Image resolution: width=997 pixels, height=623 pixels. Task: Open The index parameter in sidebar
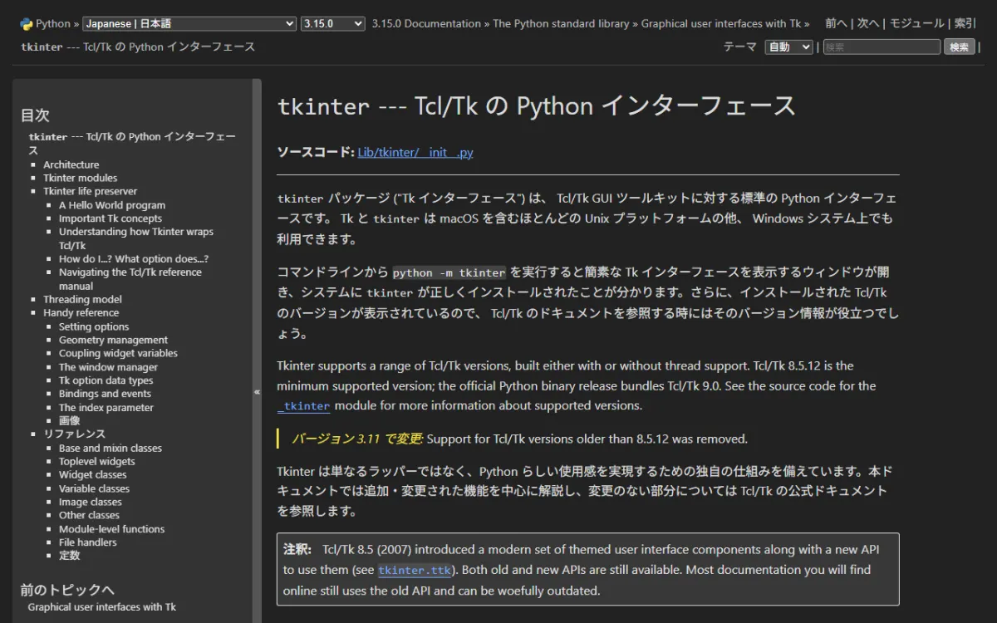tap(106, 408)
